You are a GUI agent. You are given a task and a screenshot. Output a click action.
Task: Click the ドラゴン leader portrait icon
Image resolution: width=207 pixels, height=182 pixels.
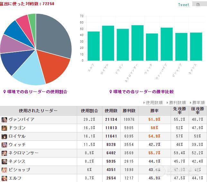click(x=4, y=128)
